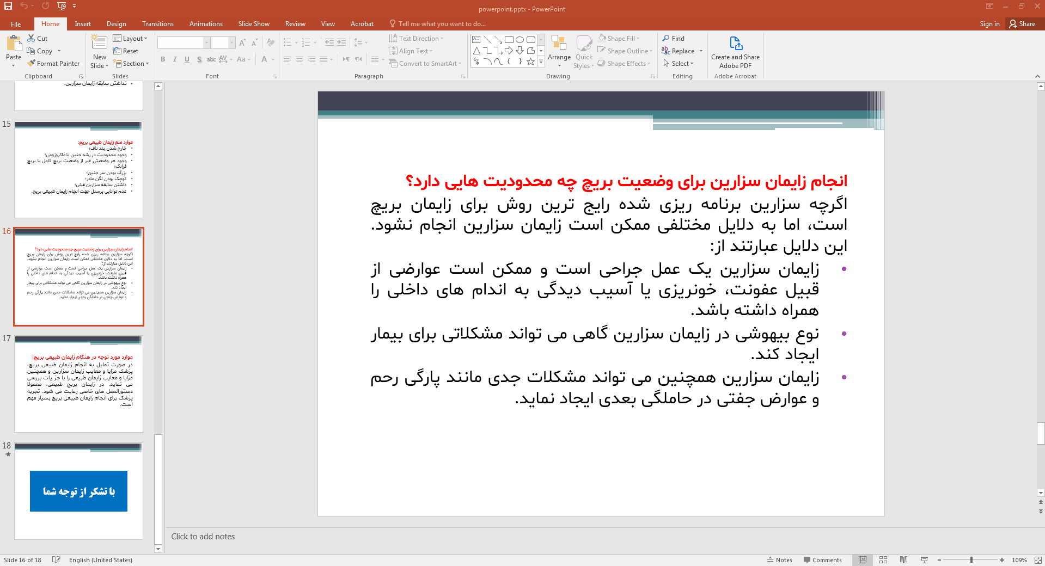
Task: Click the Save icon in quick access toolbar
Action: (8, 6)
